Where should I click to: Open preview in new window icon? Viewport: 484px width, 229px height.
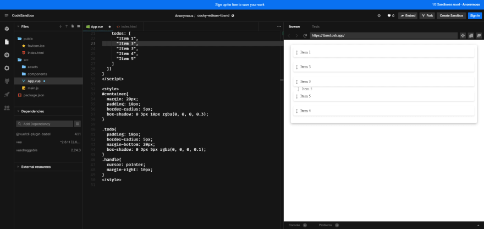click(x=479, y=36)
